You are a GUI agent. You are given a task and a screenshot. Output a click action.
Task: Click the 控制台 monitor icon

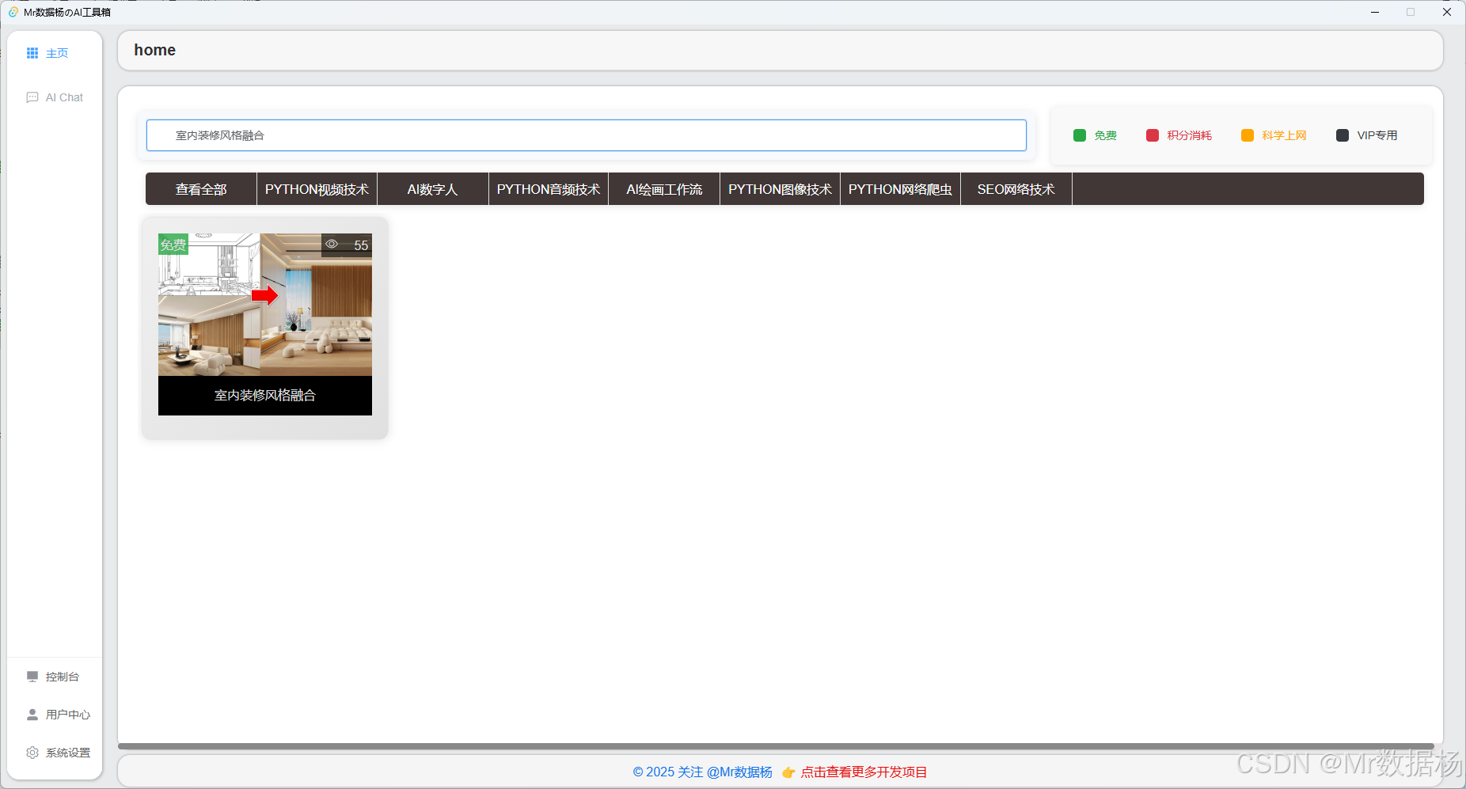[x=32, y=677]
